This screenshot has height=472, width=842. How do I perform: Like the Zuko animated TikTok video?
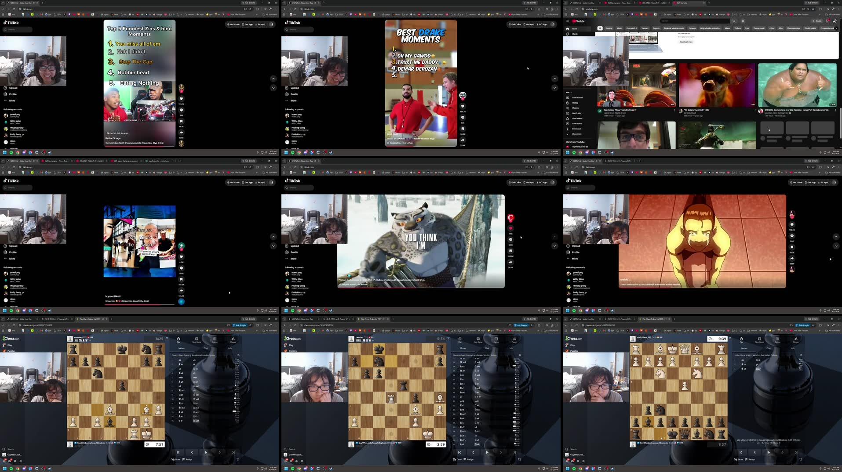[x=792, y=225]
